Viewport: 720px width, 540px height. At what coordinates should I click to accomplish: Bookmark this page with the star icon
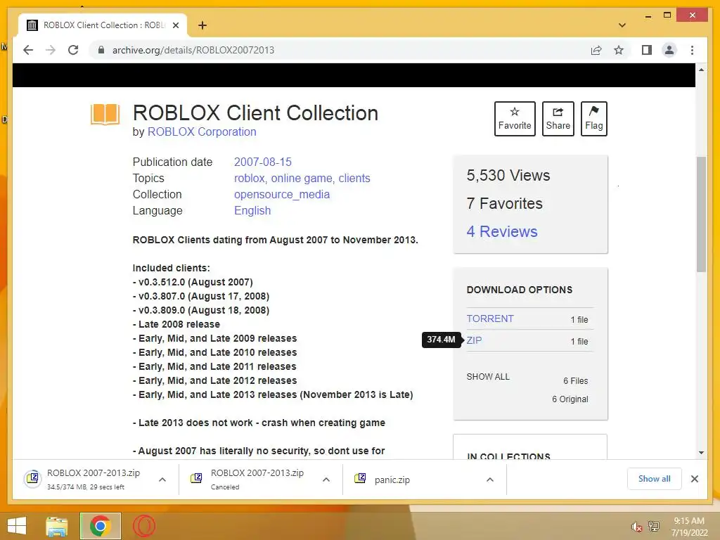coord(619,50)
